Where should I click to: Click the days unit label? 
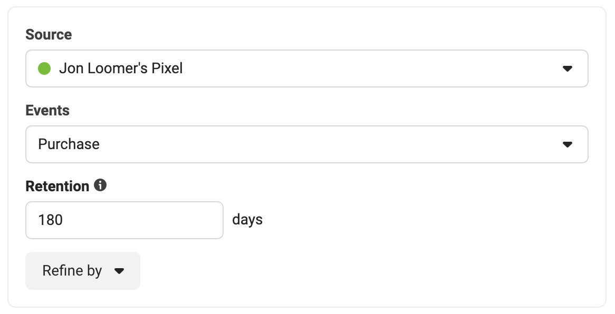click(247, 220)
